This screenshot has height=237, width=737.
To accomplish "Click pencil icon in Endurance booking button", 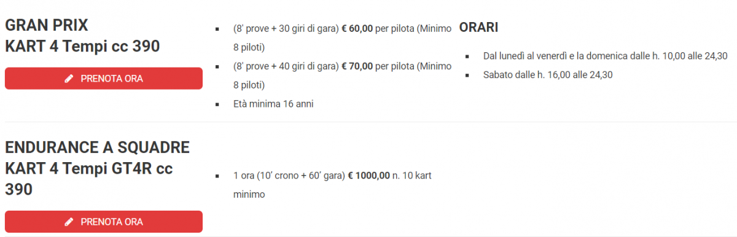I will tap(69, 222).
